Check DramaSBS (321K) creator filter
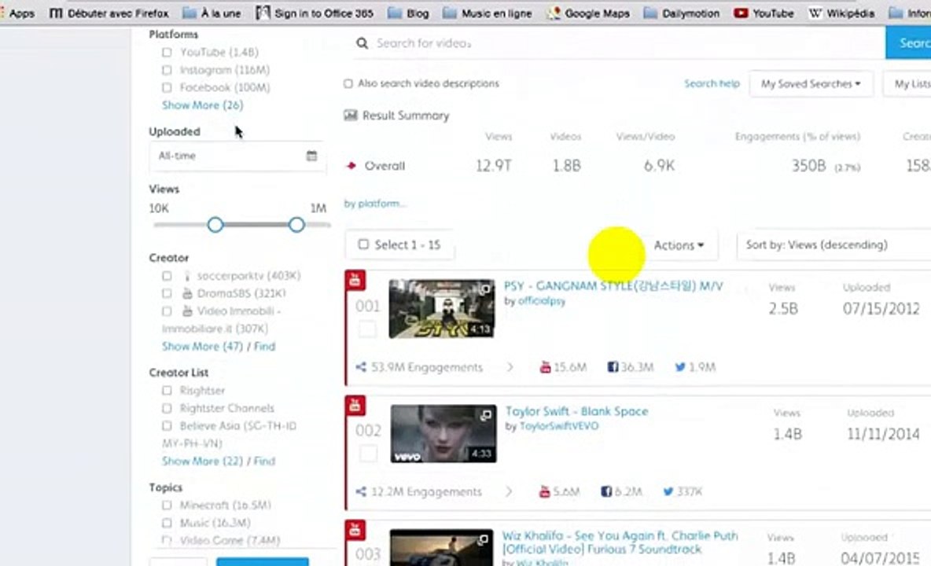 167,294
